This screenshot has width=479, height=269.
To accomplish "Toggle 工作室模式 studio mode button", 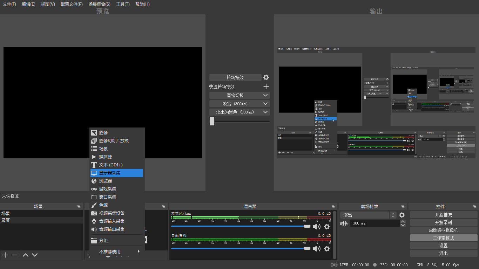I will (x=444, y=238).
